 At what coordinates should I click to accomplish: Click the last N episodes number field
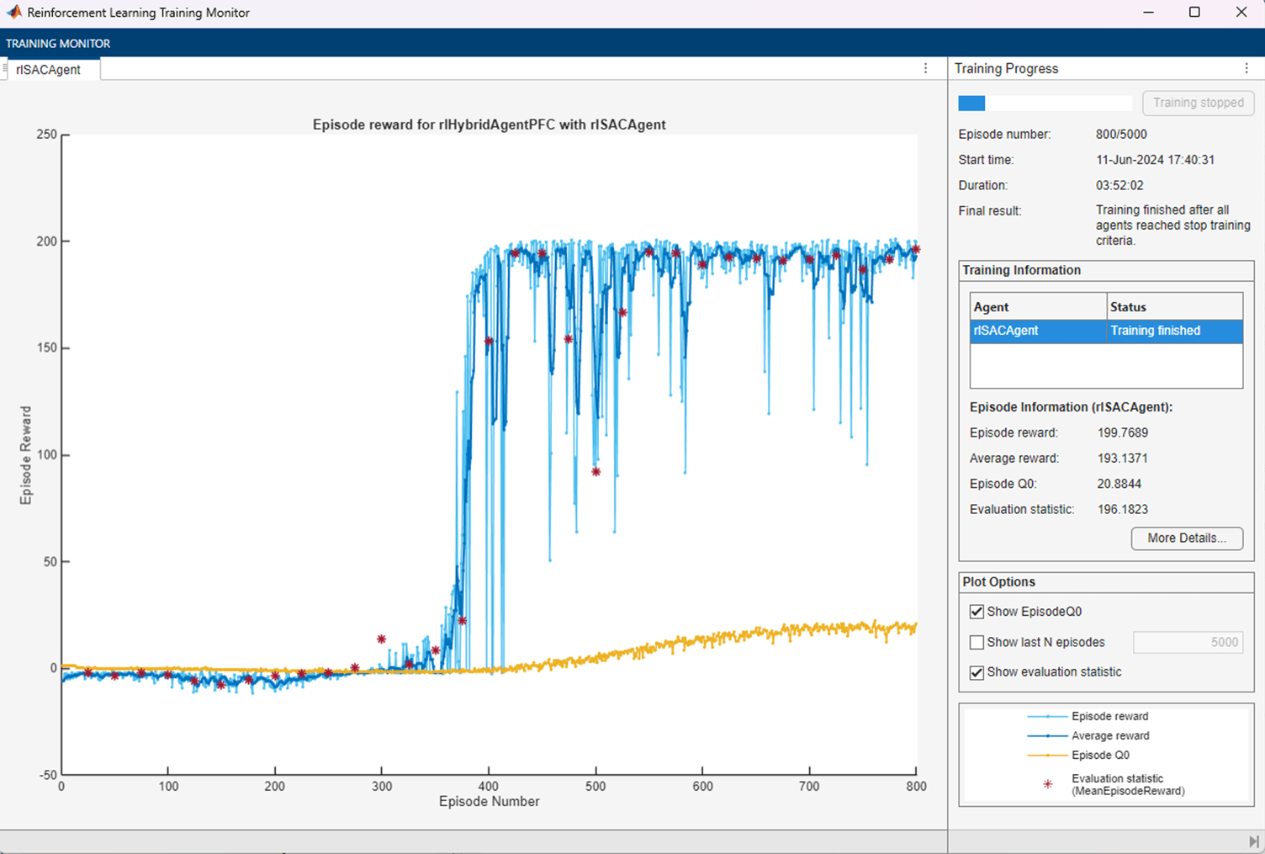coord(1188,643)
